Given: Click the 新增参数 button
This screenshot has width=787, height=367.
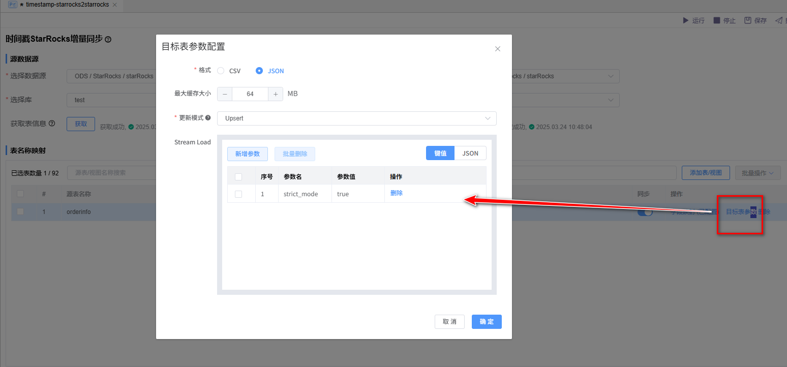Looking at the screenshot, I should (248, 154).
